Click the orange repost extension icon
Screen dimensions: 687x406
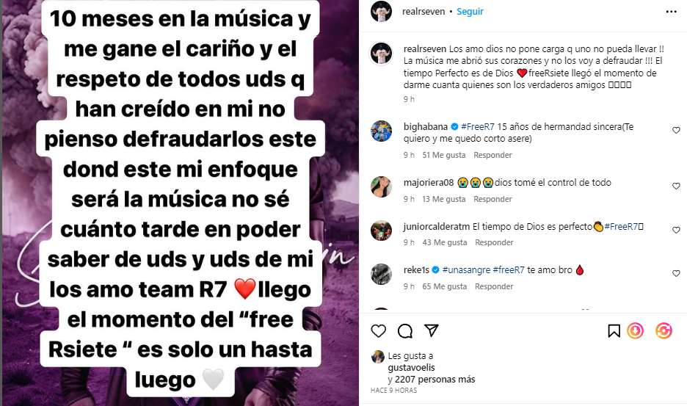(664, 330)
